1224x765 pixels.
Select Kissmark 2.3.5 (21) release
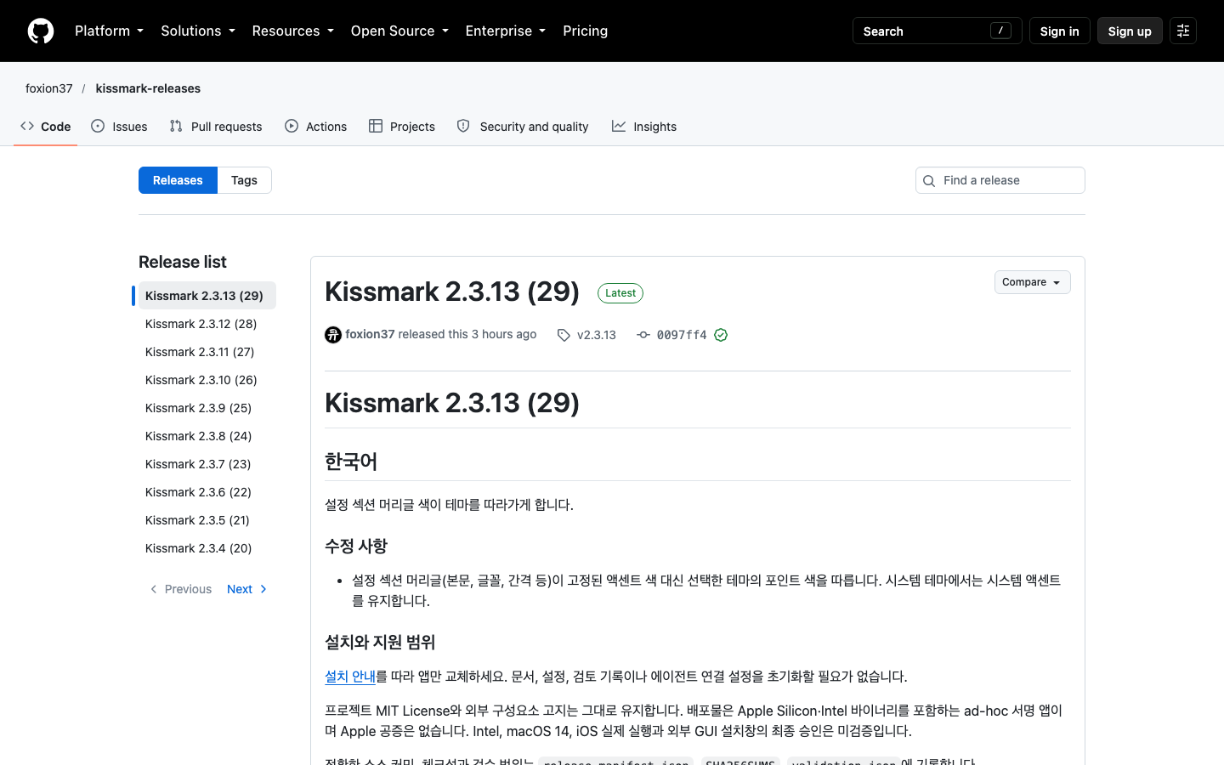click(x=207, y=520)
